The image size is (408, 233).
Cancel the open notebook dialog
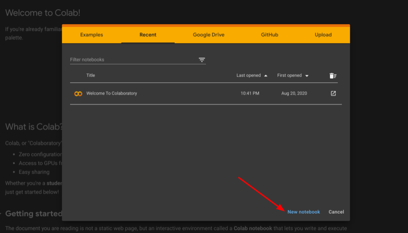click(336, 212)
